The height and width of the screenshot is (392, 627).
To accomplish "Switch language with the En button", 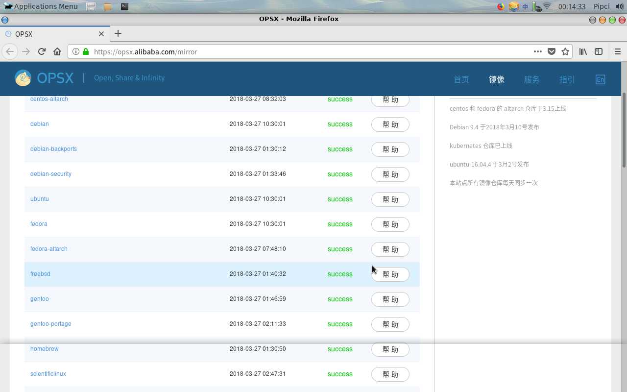I will 600,79.
